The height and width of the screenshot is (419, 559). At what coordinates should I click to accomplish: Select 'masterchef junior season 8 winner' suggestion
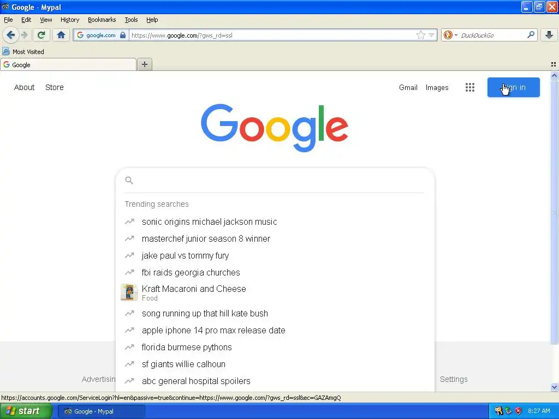(x=275, y=239)
